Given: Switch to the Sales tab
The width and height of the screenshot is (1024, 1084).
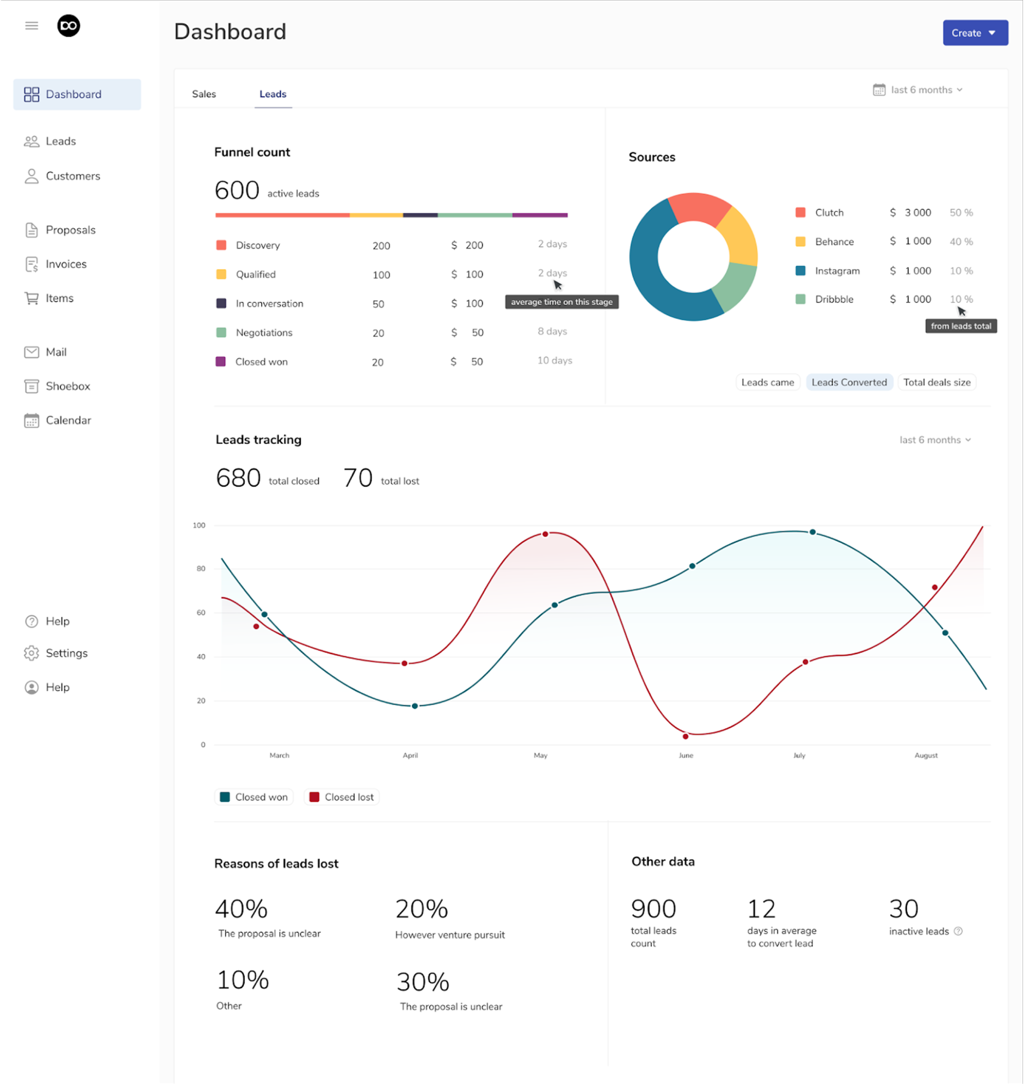Looking at the screenshot, I should [x=203, y=94].
